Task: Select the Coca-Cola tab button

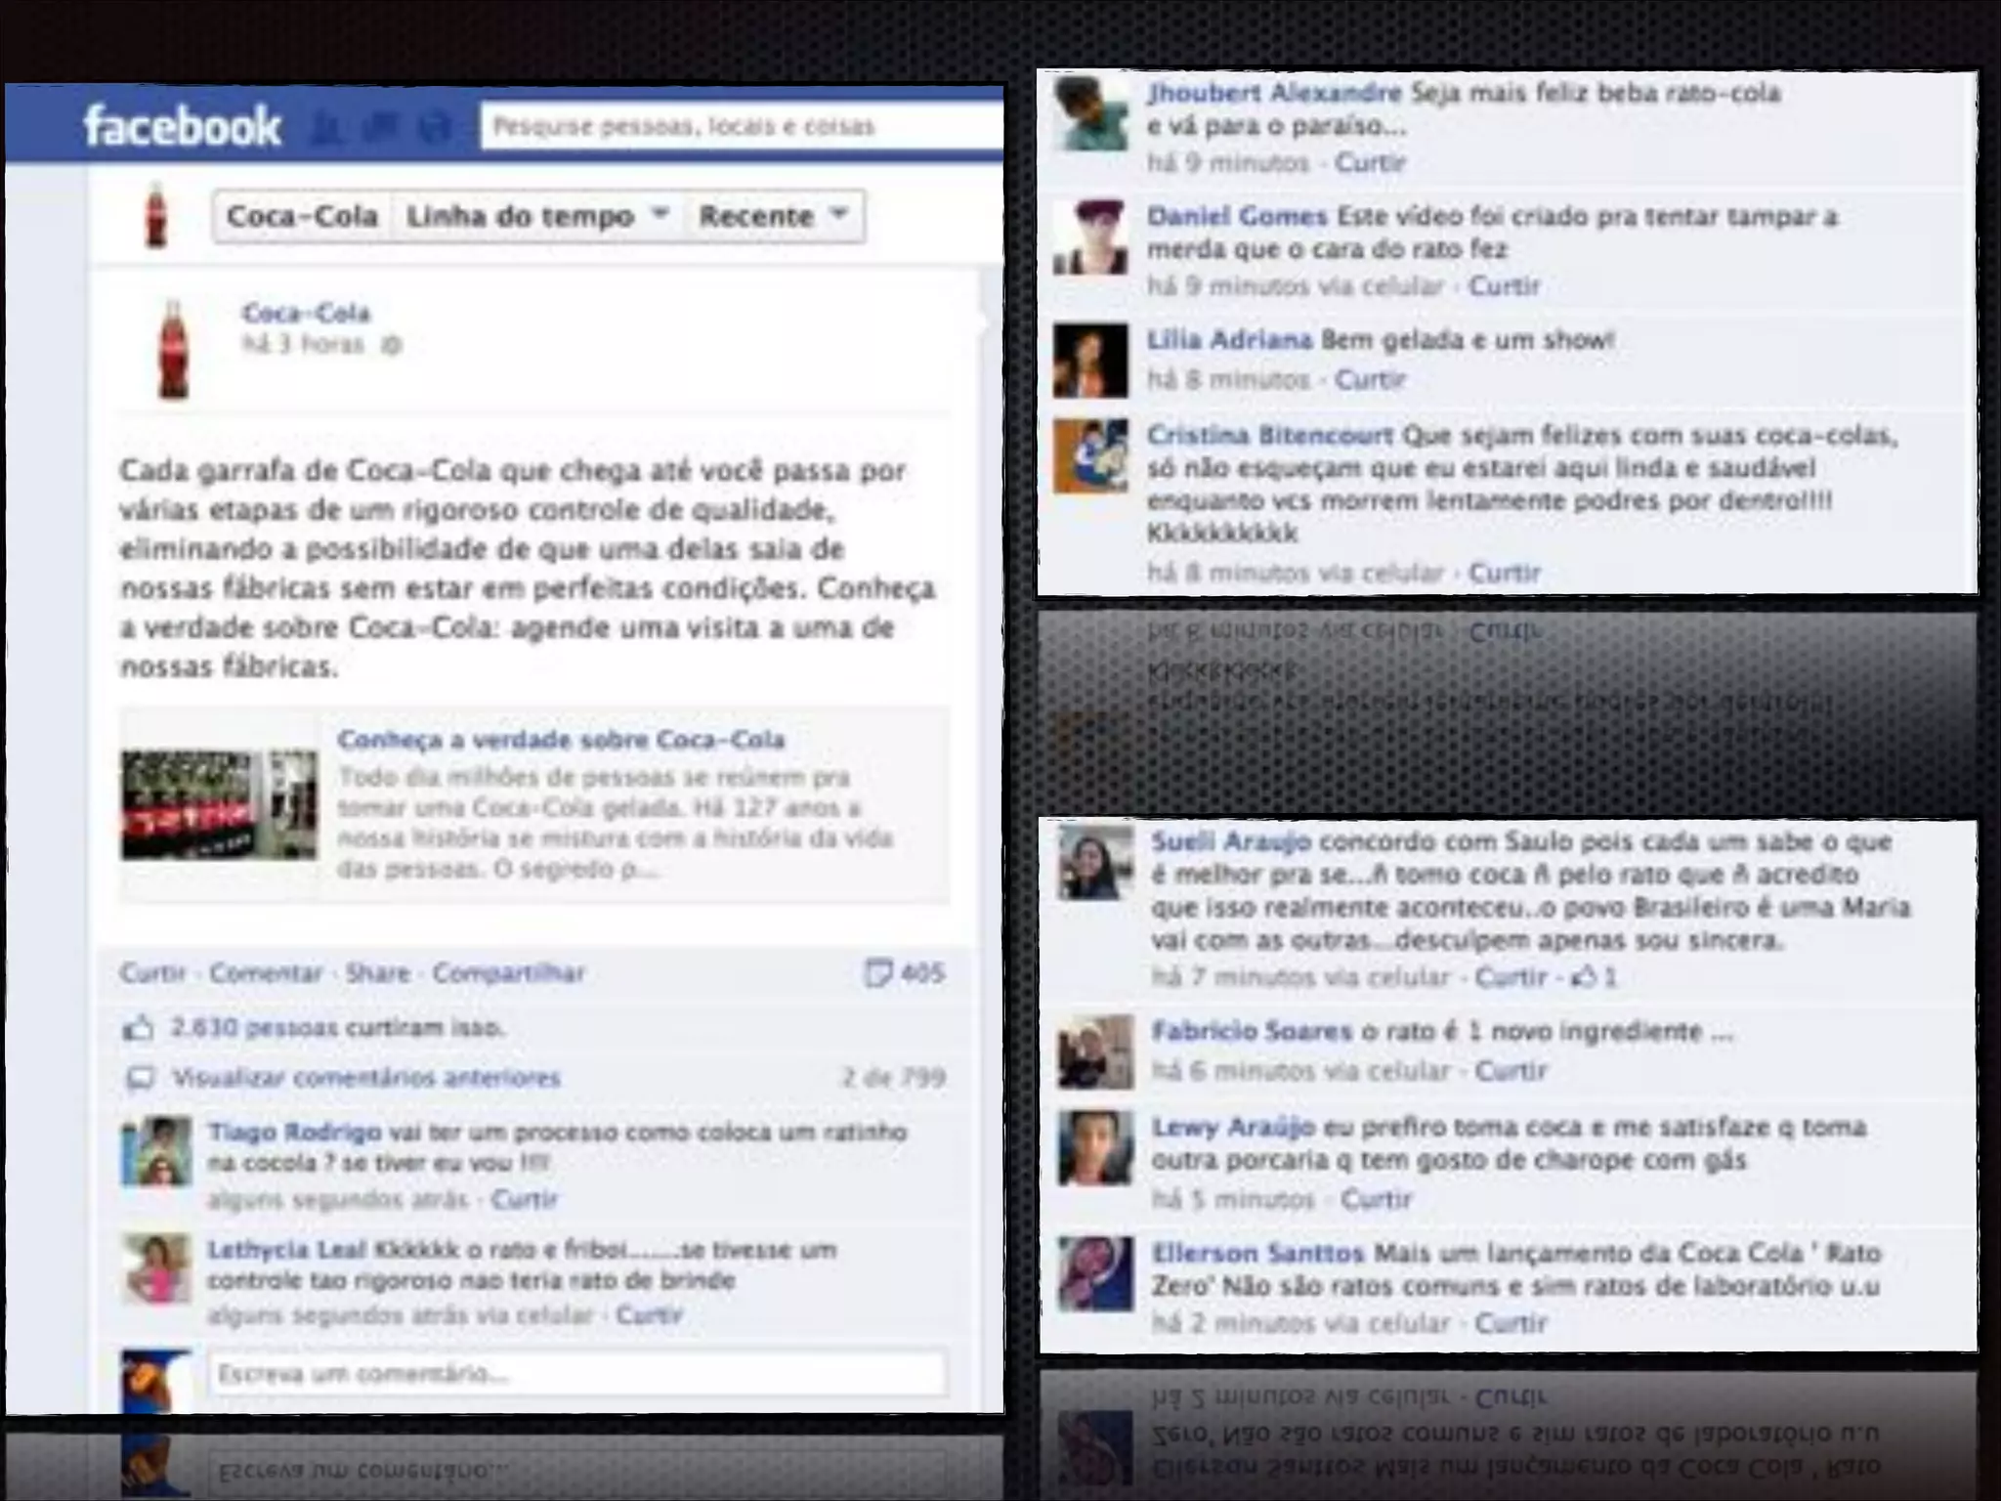Action: (302, 216)
